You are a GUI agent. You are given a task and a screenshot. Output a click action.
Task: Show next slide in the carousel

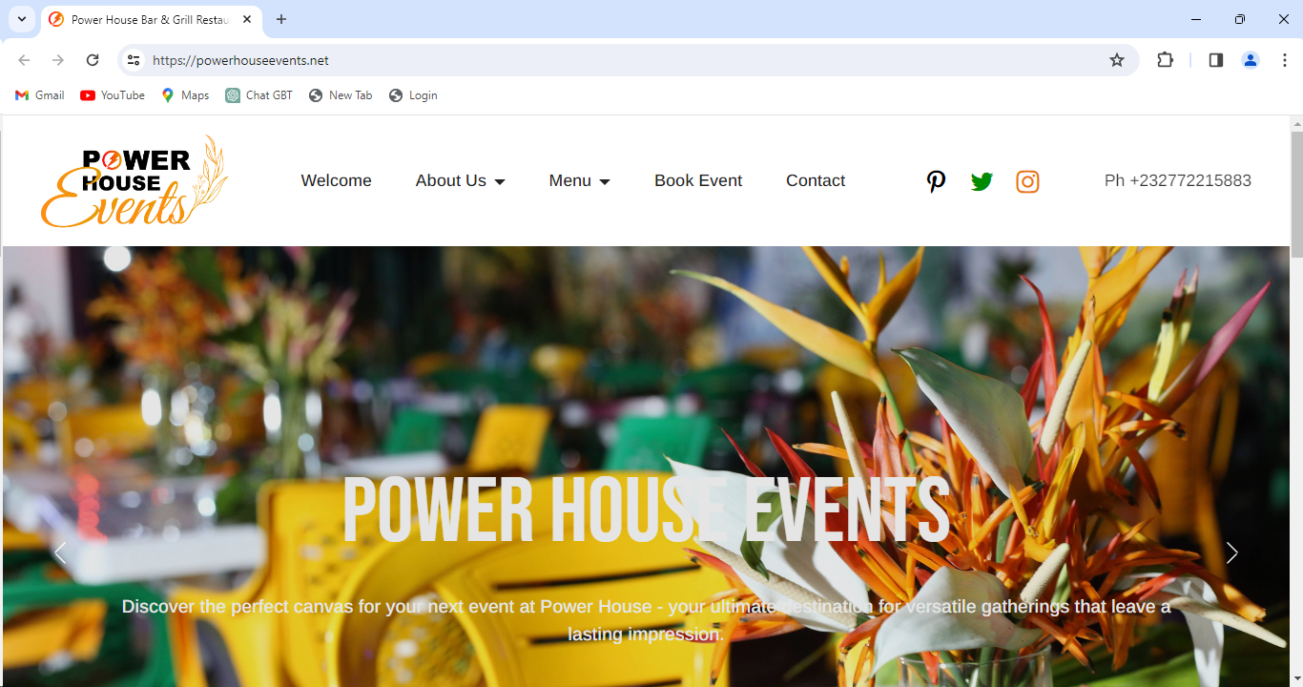pyautogui.click(x=1231, y=552)
